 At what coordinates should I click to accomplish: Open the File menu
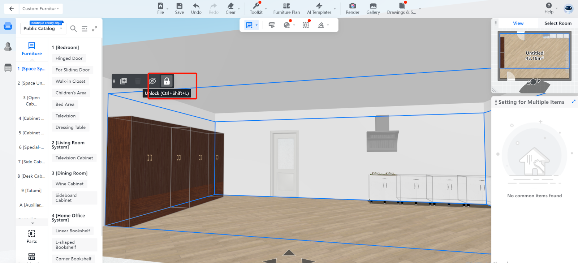pyautogui.click(x=160, y=9)
